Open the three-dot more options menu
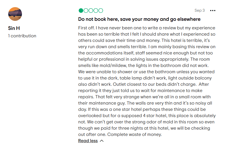 pyautogui.click(x=213, y=11)
